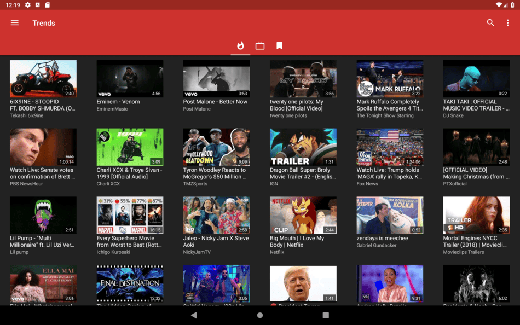Tap the Android home circle button
The image size is (520, 325).
[x=260, y=315]
